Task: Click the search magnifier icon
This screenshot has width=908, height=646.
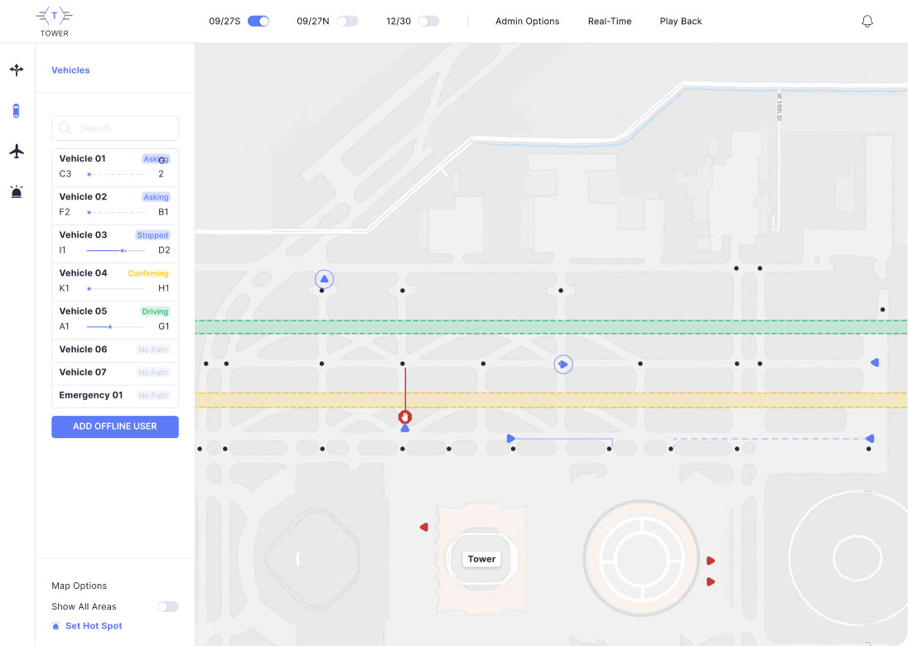Action: [65, 128]
